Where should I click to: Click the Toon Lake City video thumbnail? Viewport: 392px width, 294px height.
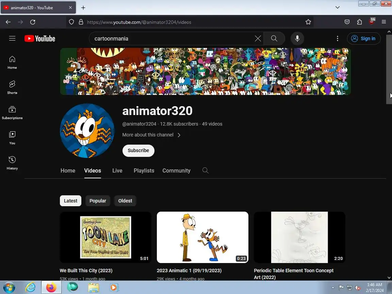point(105,237)
